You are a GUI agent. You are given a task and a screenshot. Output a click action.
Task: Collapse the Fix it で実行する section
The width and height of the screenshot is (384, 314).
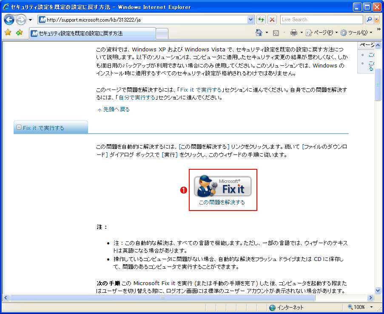coord(19,127)
